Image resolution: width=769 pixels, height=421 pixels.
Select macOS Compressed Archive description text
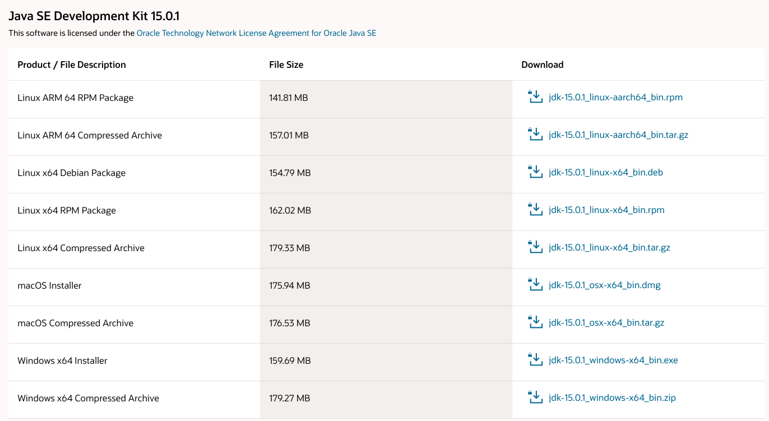coord(76,323)
